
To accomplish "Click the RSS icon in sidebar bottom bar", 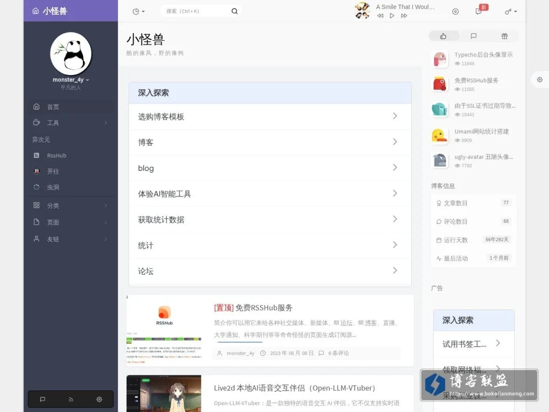I will coord(71,399).
